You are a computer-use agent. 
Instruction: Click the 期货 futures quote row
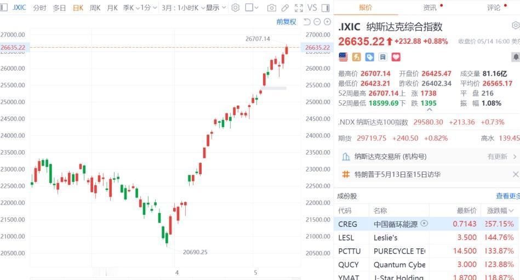(x=428, y=138)
